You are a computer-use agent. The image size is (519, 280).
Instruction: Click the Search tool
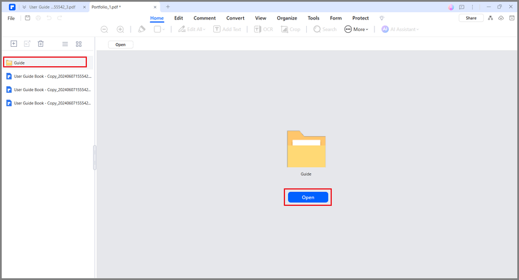tap(325, 29)
